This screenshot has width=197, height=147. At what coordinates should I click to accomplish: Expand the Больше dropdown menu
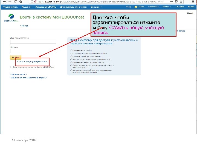(96, 7)
